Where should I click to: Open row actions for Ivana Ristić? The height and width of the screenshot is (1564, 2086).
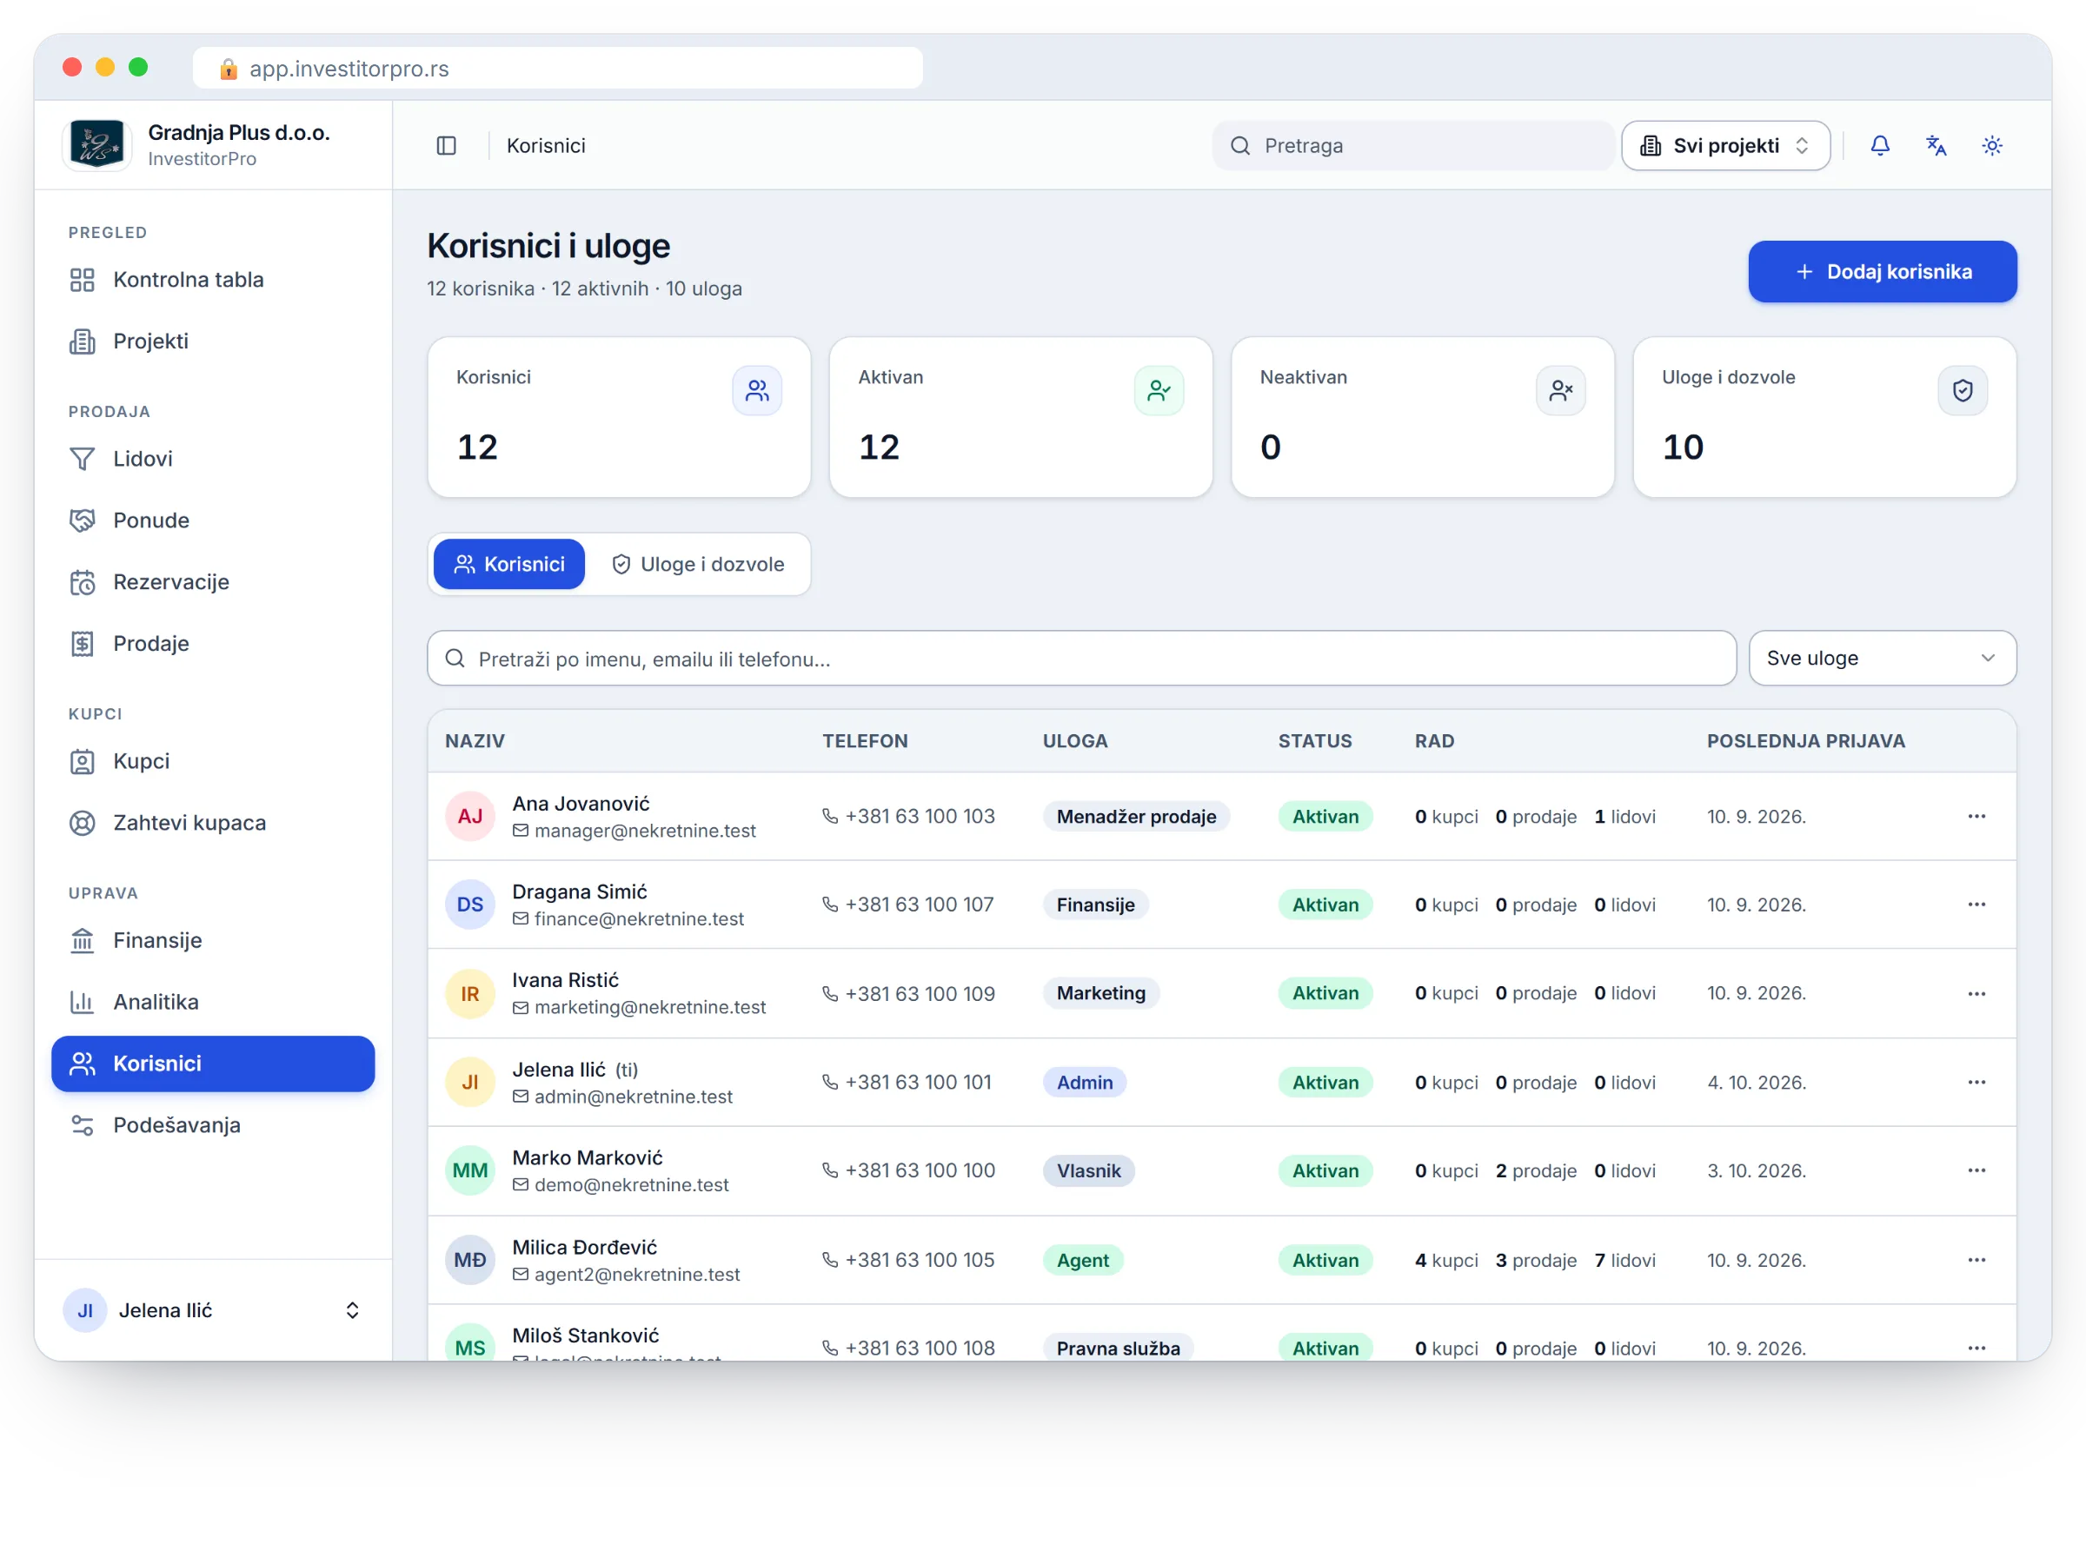pyautogui.click(x=1976, y=994)
